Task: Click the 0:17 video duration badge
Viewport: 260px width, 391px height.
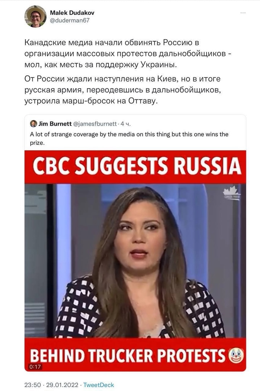Action: click(35, 366)
